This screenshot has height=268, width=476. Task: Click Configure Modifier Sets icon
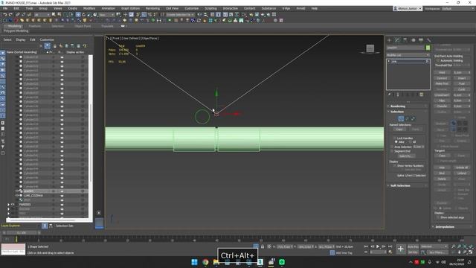pos(422,95)
